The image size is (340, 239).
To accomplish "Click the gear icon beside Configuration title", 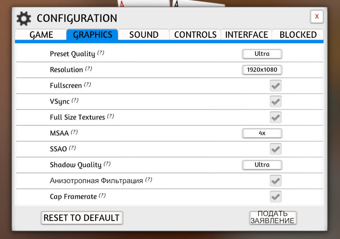I will point(24,18).
